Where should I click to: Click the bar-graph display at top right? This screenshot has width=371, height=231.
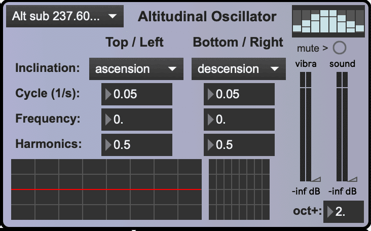[328, 21]
